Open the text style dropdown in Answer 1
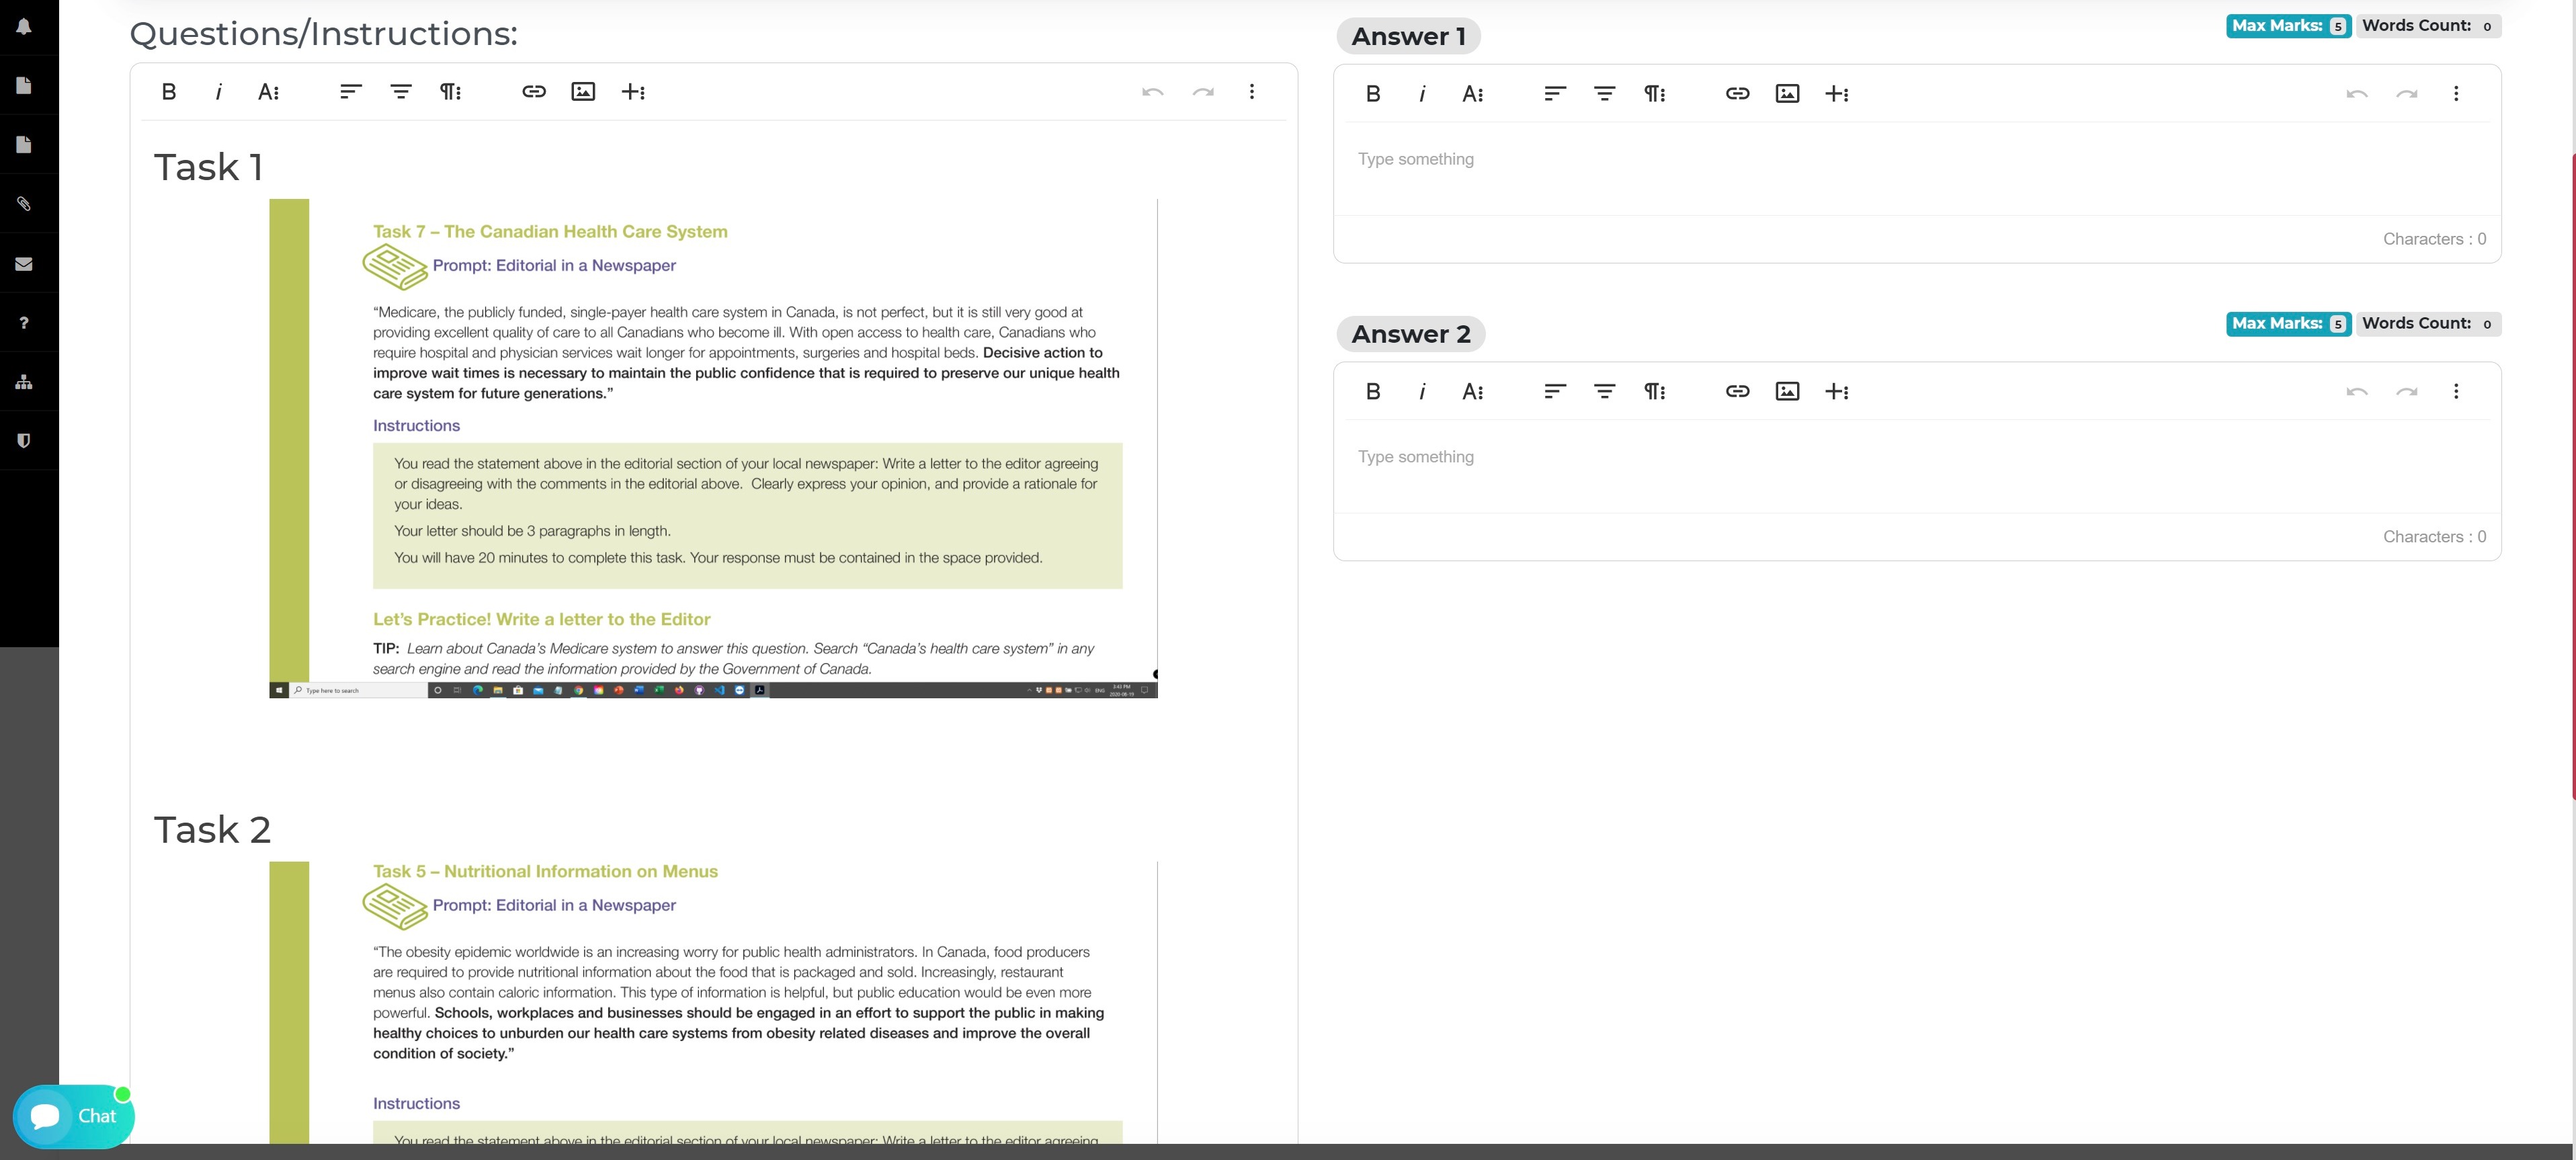 tap(1472, 93)
